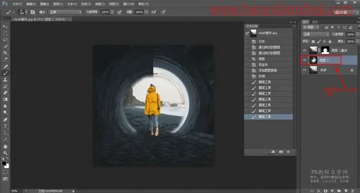Open the Edit menu
The width and height of the screenshot is (360, 193).
31,4
